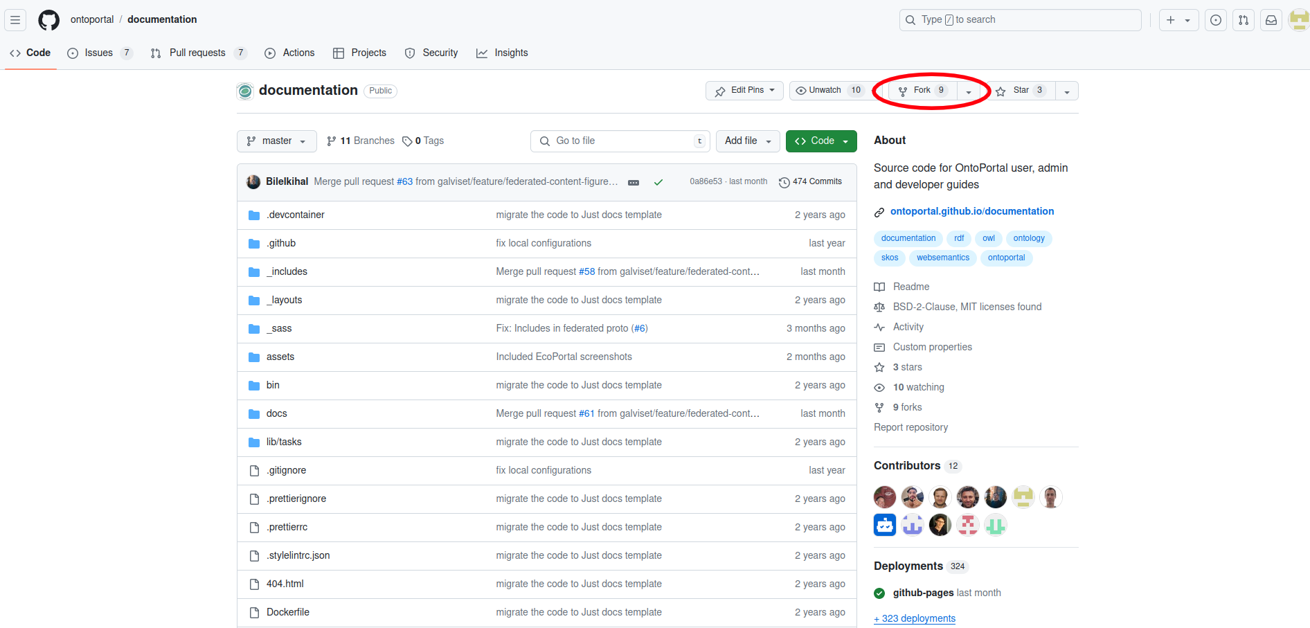Switch to the Pull requests tab
1310x628 pixels.
pyautogui.click(x=197, y=53)
